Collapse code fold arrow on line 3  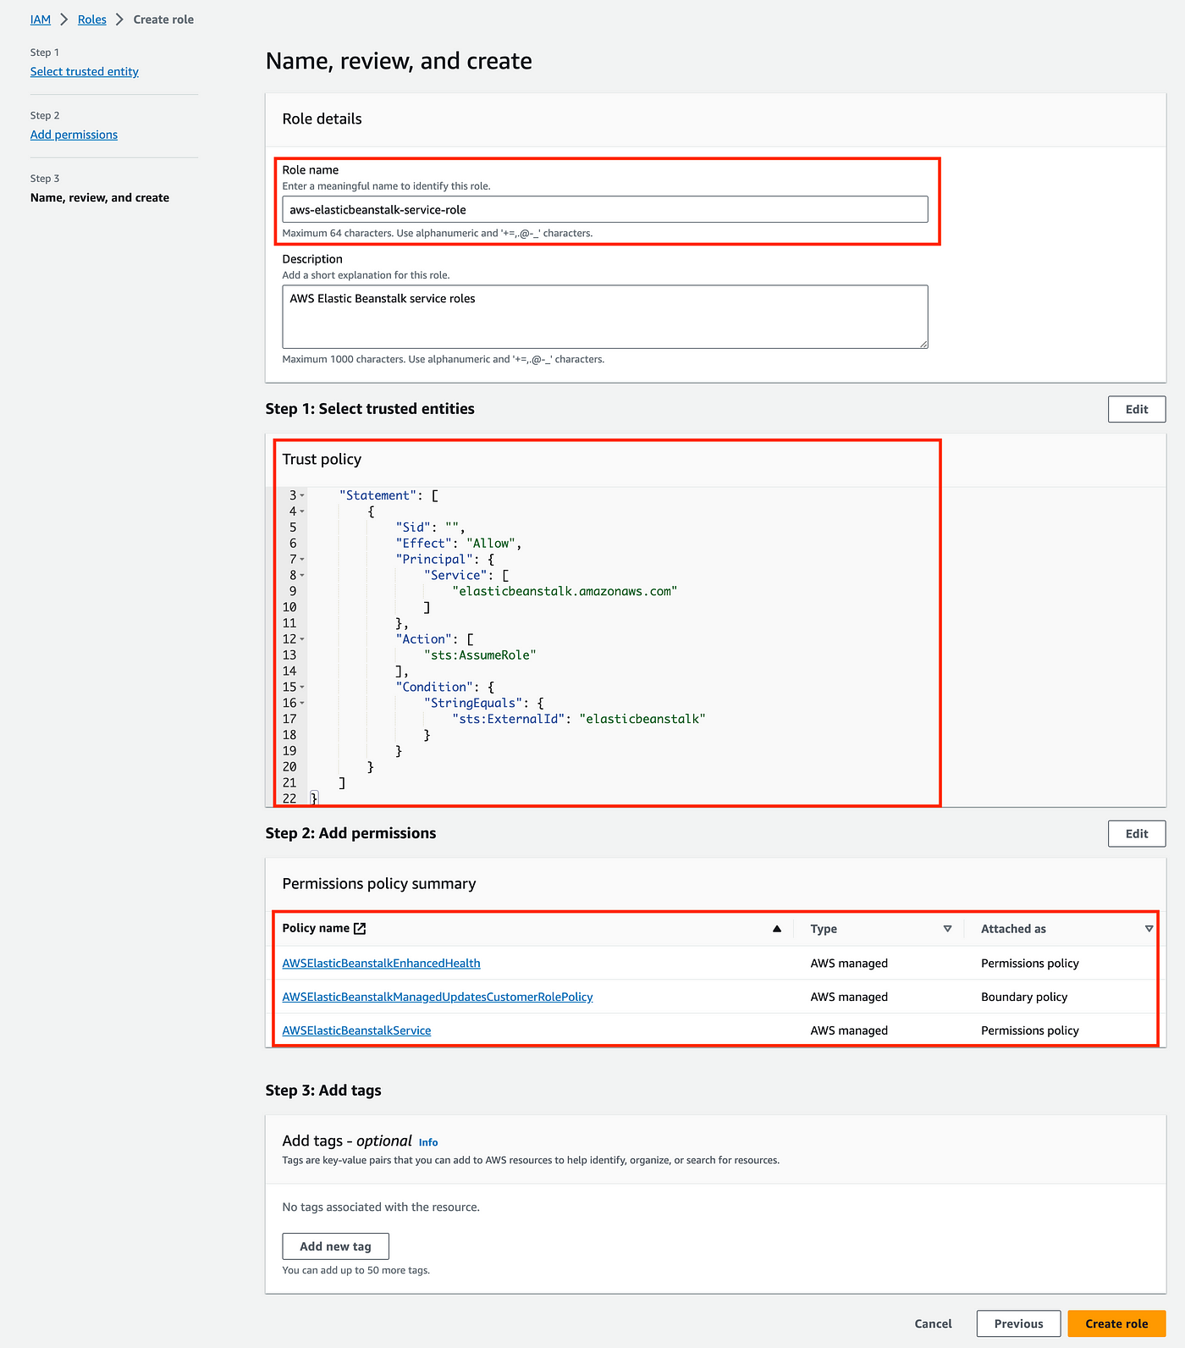tap(302, 495)
